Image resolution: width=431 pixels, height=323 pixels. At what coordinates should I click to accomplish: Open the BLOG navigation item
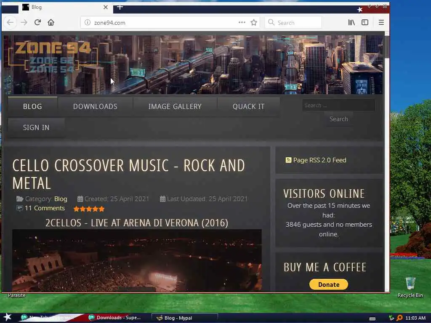click(x=32, y=106)
